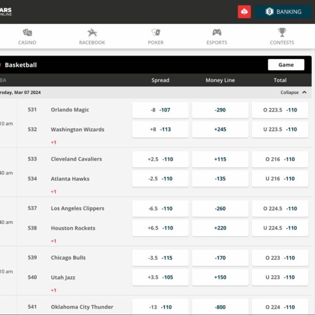Click the Orlando Magic team name

[70, 110]
